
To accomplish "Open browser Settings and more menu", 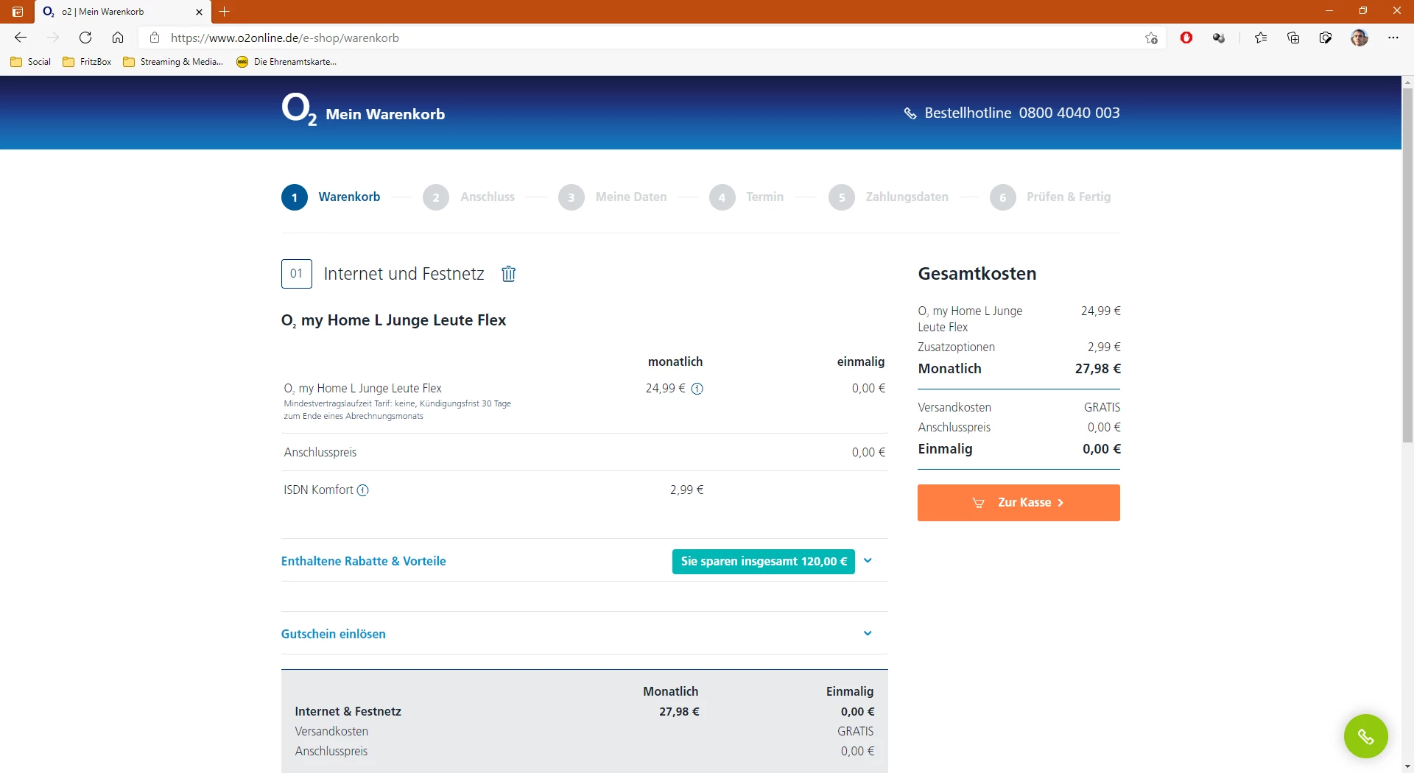I will 1393,38.
